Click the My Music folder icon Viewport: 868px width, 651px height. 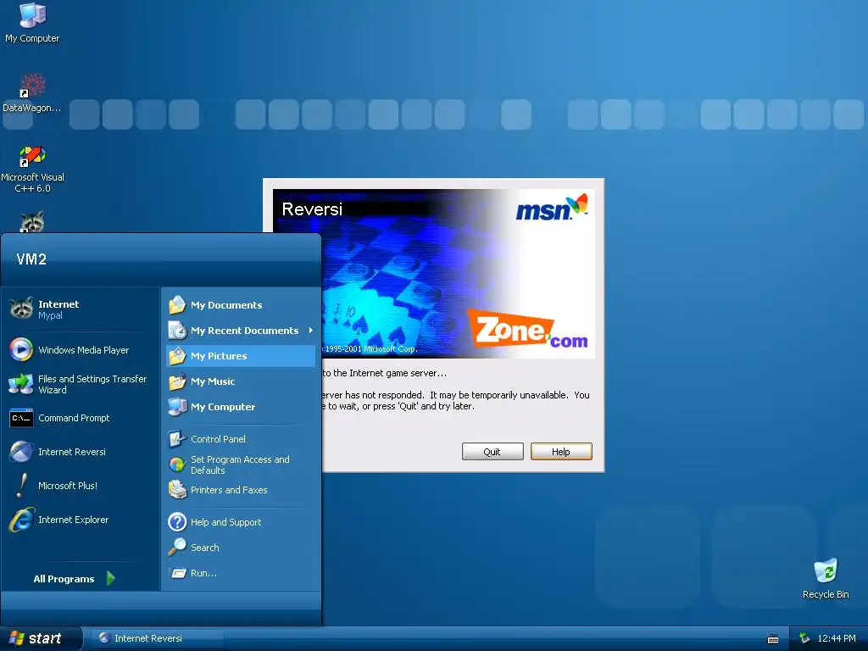tap(177, 381)
